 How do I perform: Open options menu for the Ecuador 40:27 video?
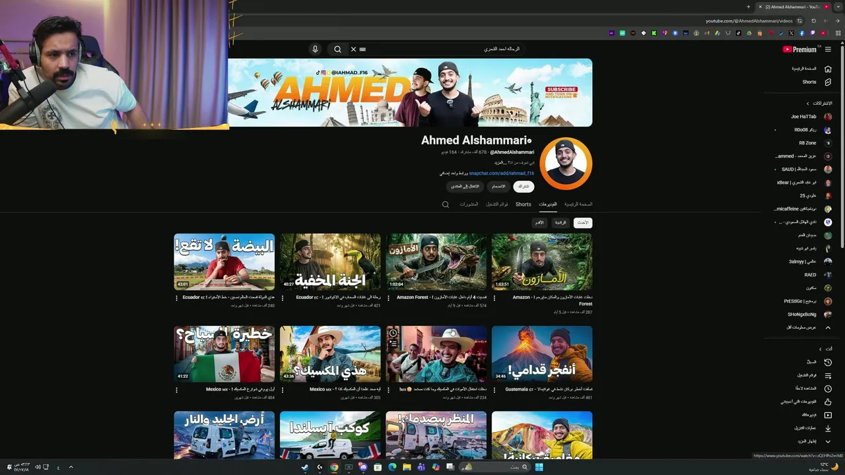click(x=283, y=298)
